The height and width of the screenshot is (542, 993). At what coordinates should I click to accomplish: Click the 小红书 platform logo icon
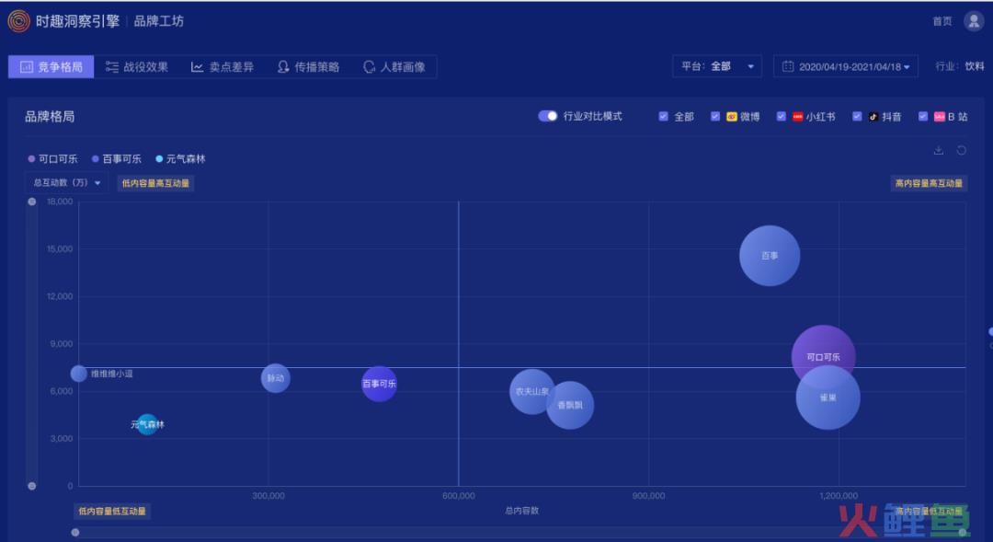point(798,117)
